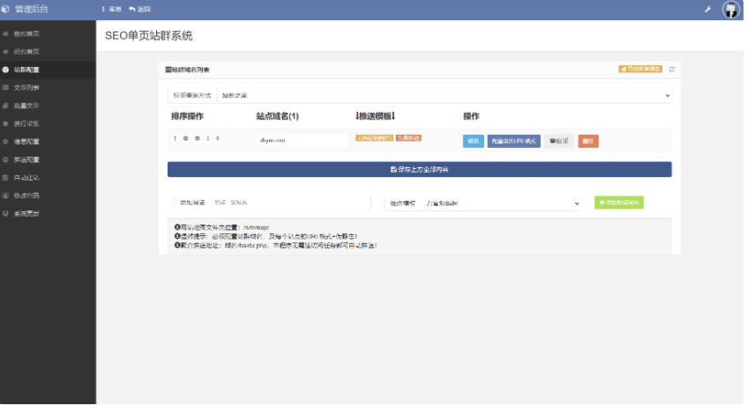Click the home icon beside 后台首页

click(x=5, y=52)
